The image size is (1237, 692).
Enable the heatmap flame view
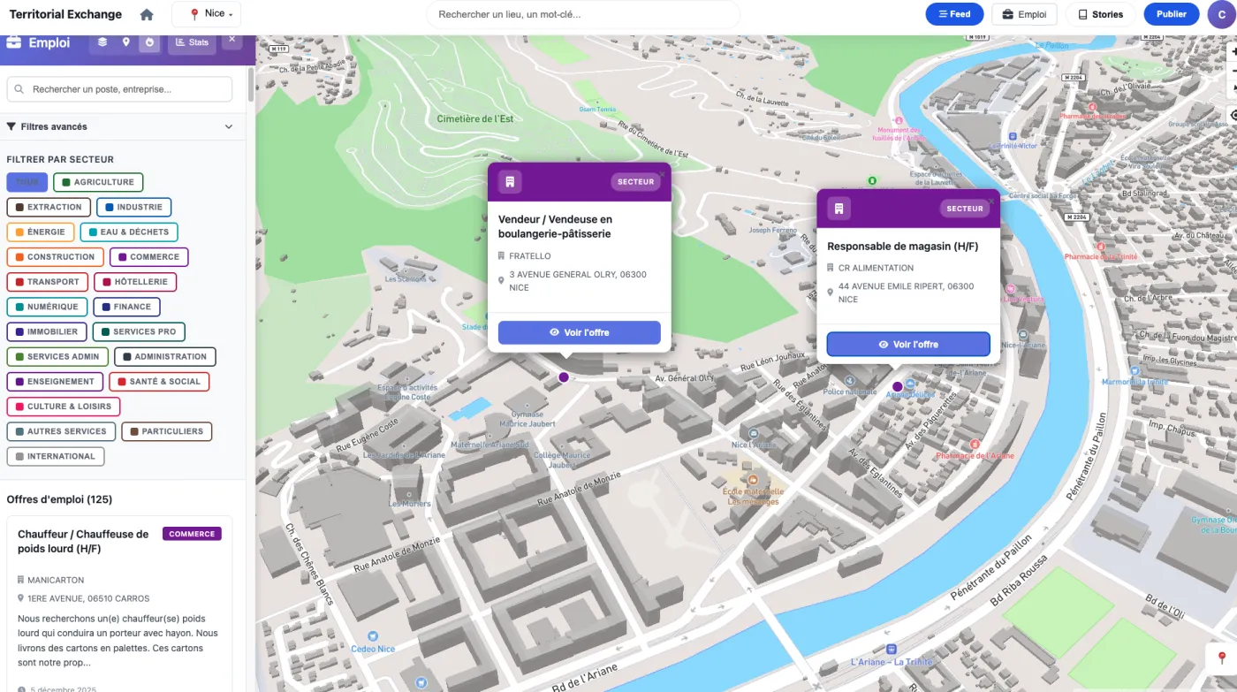point(149,42)
